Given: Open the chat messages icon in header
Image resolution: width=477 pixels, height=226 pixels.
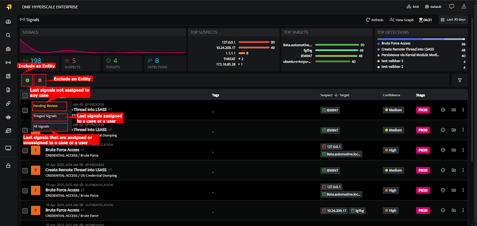Looking at the screenshot, I should point(452,6).
